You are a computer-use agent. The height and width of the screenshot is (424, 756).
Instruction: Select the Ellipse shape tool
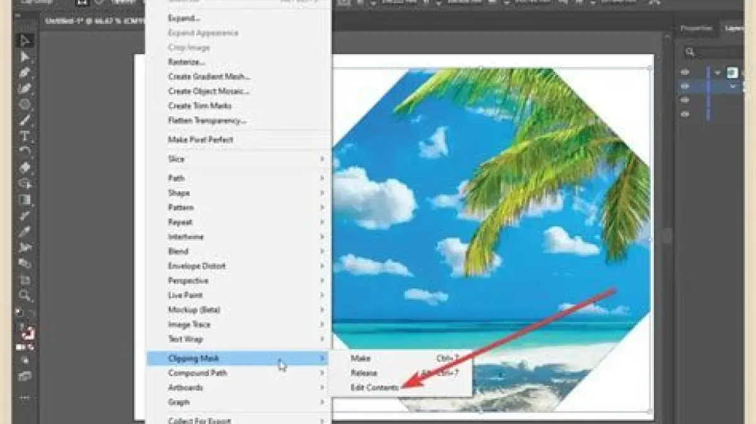(25, 104)
